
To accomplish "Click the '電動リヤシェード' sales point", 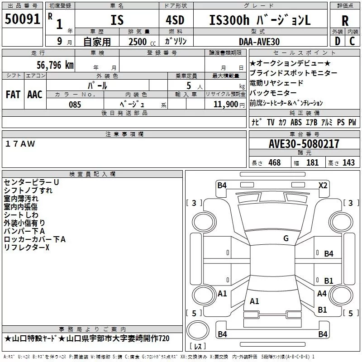I will [276, 83].
